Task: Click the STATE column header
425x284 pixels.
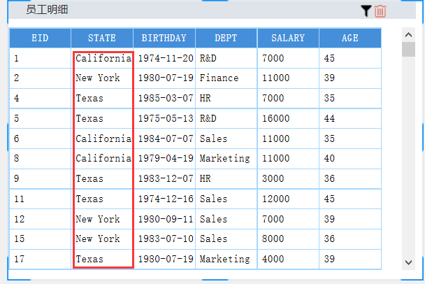Action: click(x=102, y=38)
